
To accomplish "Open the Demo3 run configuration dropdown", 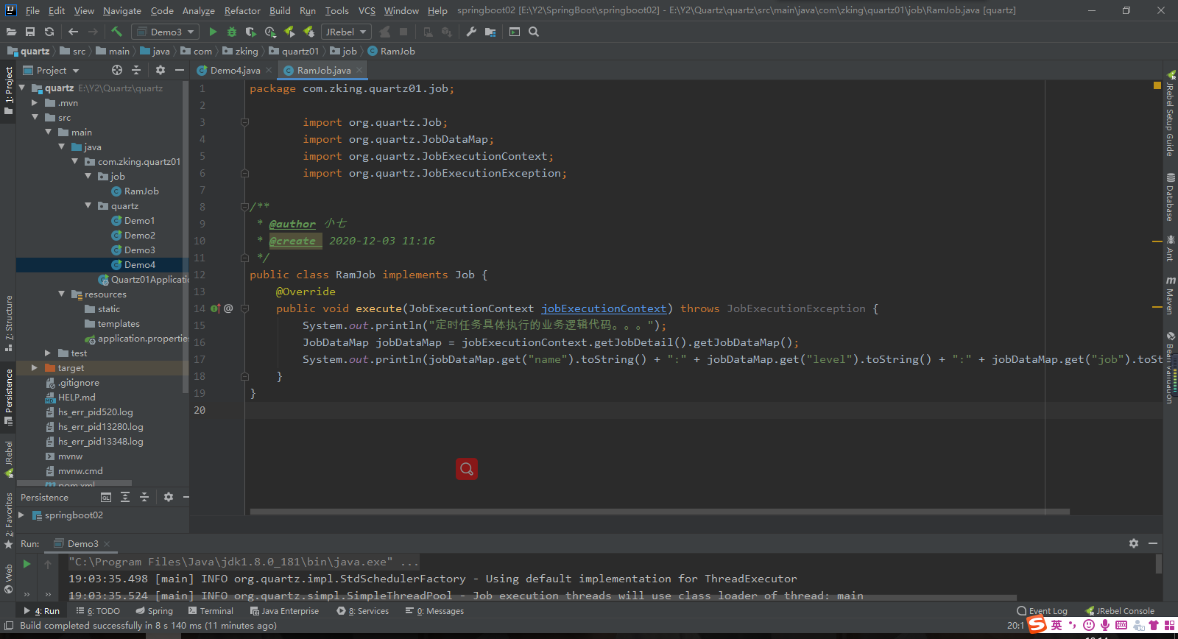I will (x=166, y=32).
